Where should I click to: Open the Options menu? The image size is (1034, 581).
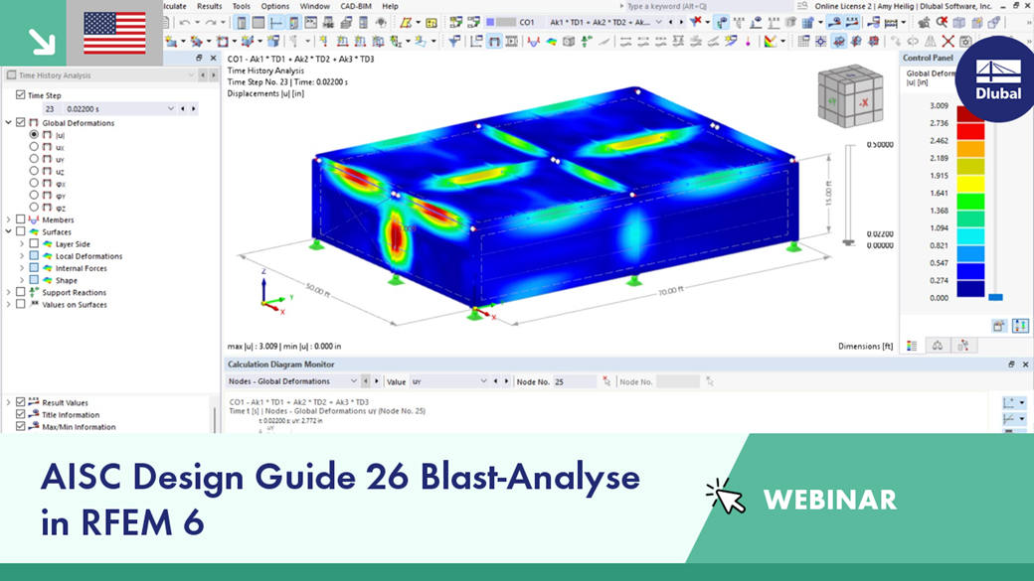(x=275, y=6)
